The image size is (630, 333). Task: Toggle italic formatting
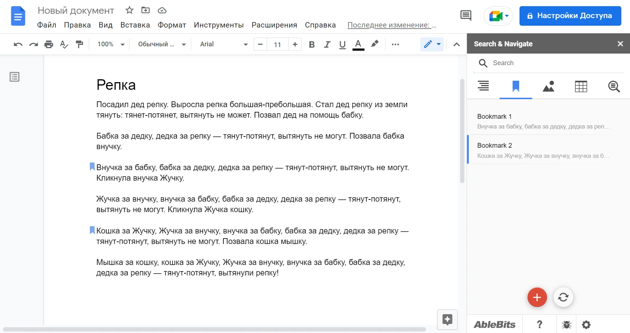click(327, 44)
